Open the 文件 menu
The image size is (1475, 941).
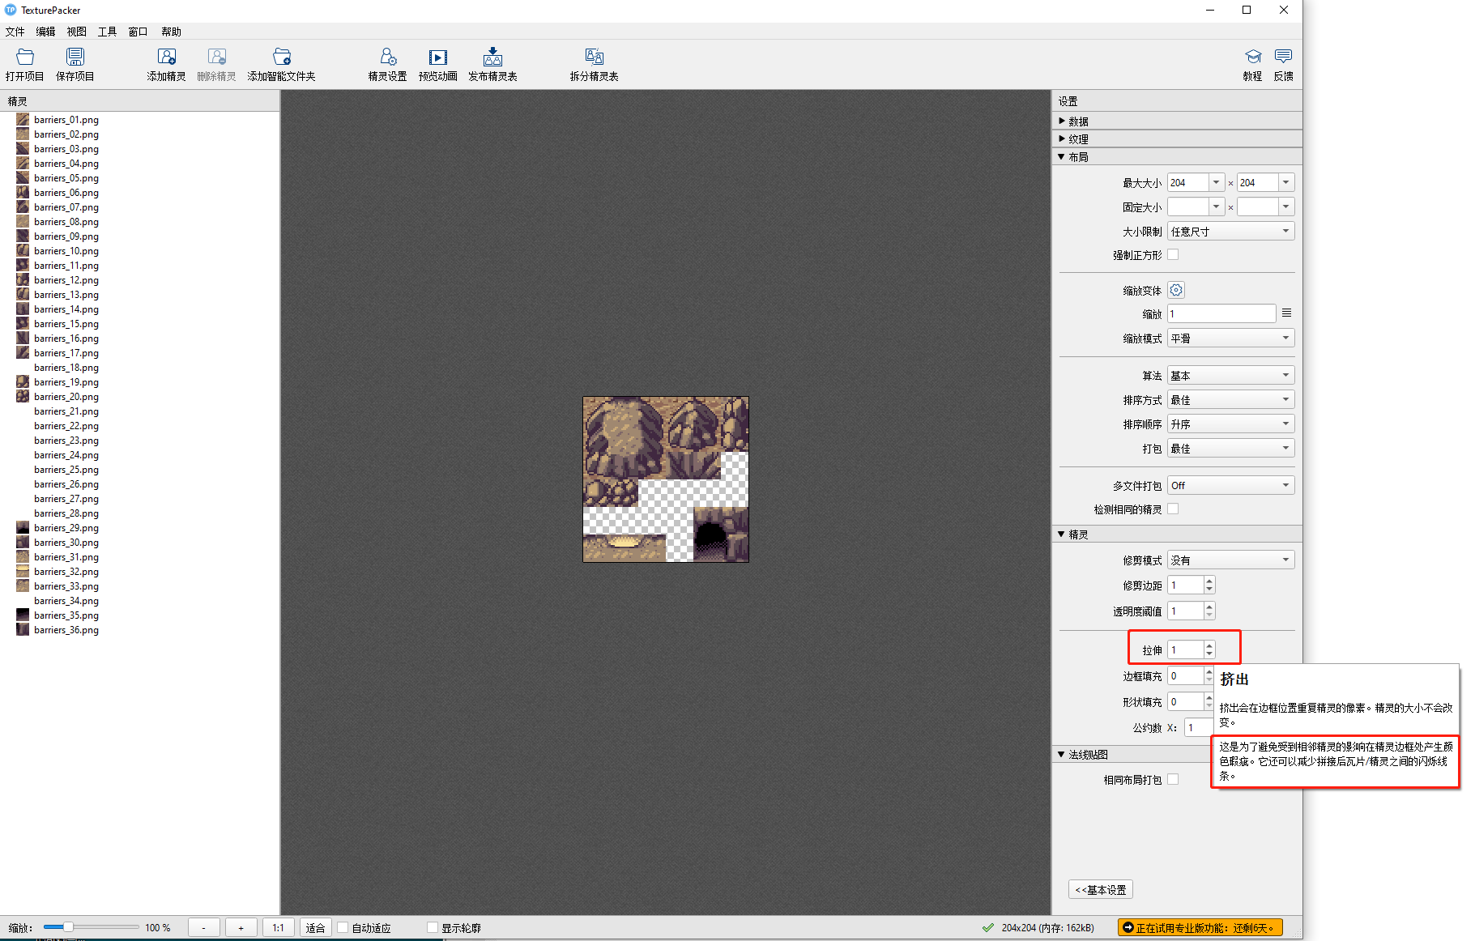(15, 32)
